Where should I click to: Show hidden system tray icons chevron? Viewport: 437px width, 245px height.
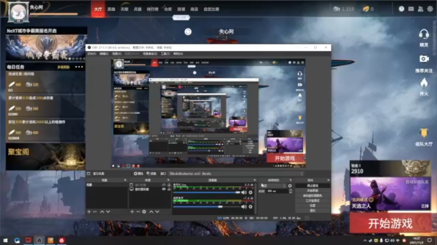click(x=365, y=241)
